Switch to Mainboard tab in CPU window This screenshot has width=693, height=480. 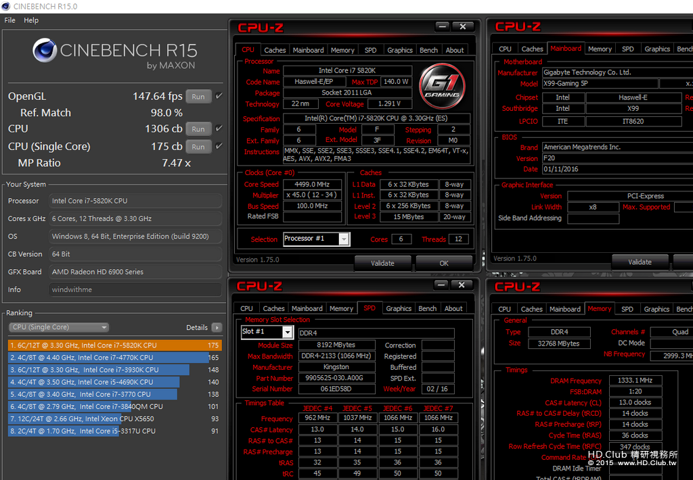308,50
